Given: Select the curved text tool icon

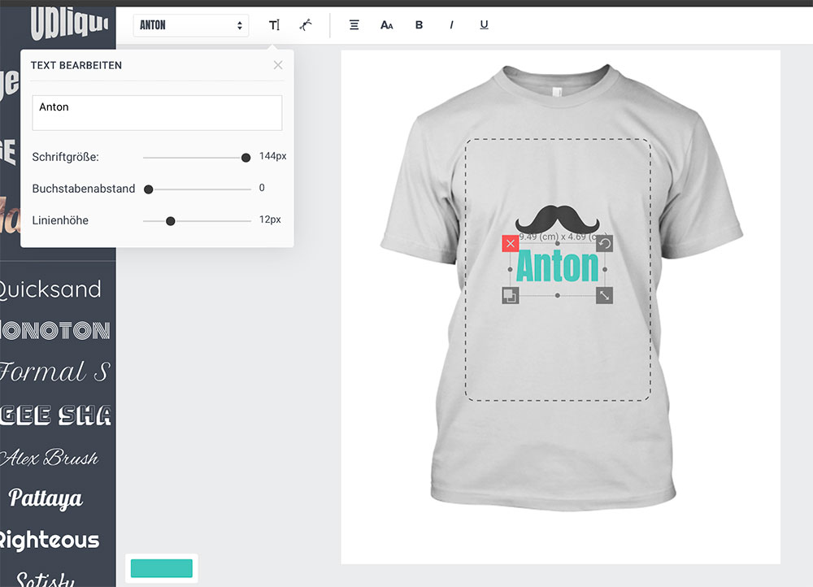Looking at the screenshot, I should (306, 25).
